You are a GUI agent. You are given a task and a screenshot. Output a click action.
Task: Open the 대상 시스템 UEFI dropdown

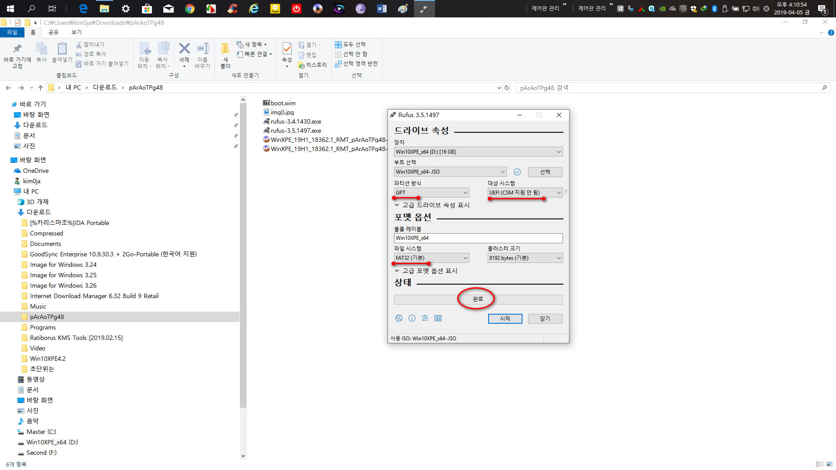tap(525, 192)
